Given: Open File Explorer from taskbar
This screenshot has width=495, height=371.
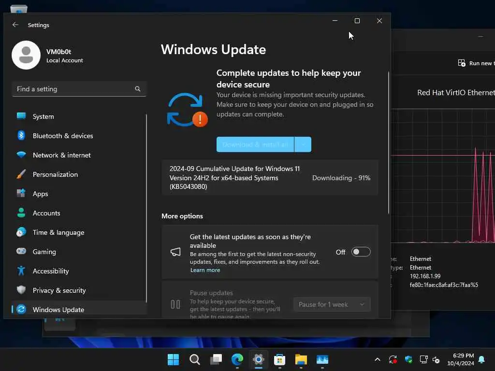Looking at the screenshot, I should [301, 359].
